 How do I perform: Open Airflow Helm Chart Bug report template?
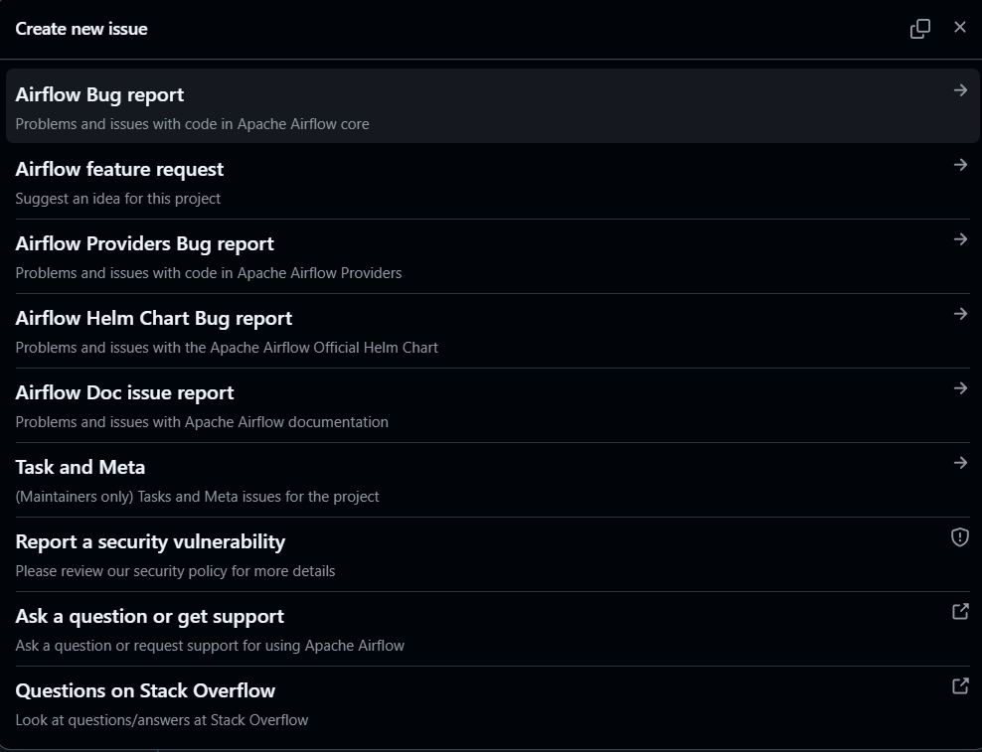(493, 331)
